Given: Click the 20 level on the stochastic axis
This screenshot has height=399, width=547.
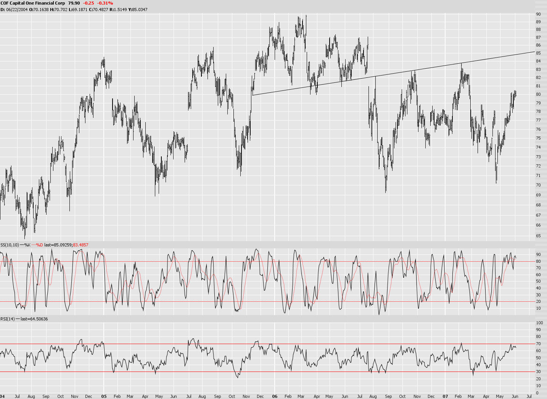Looking at the screenshot, I should pos(538,302).
